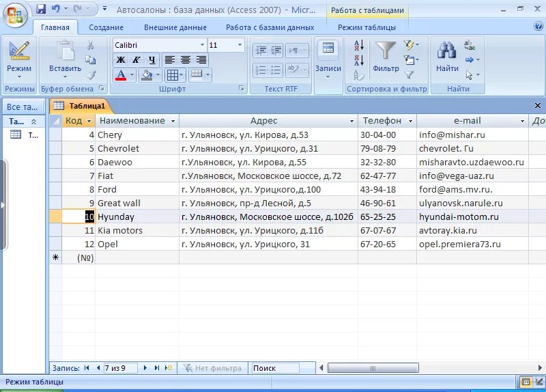Click the current record number box

point(120,368)
